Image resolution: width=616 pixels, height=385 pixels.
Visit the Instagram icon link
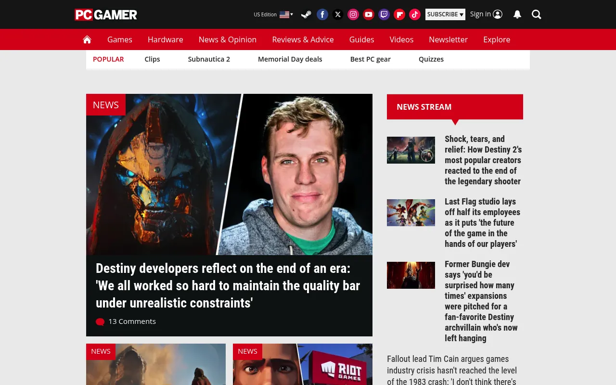click(353, 14)
